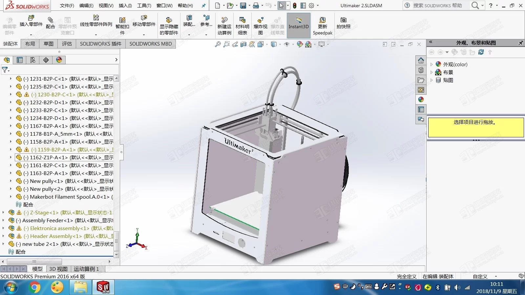Open ConfigurationManager tab
Screen dimensions: 525x295
coord(33,60)
